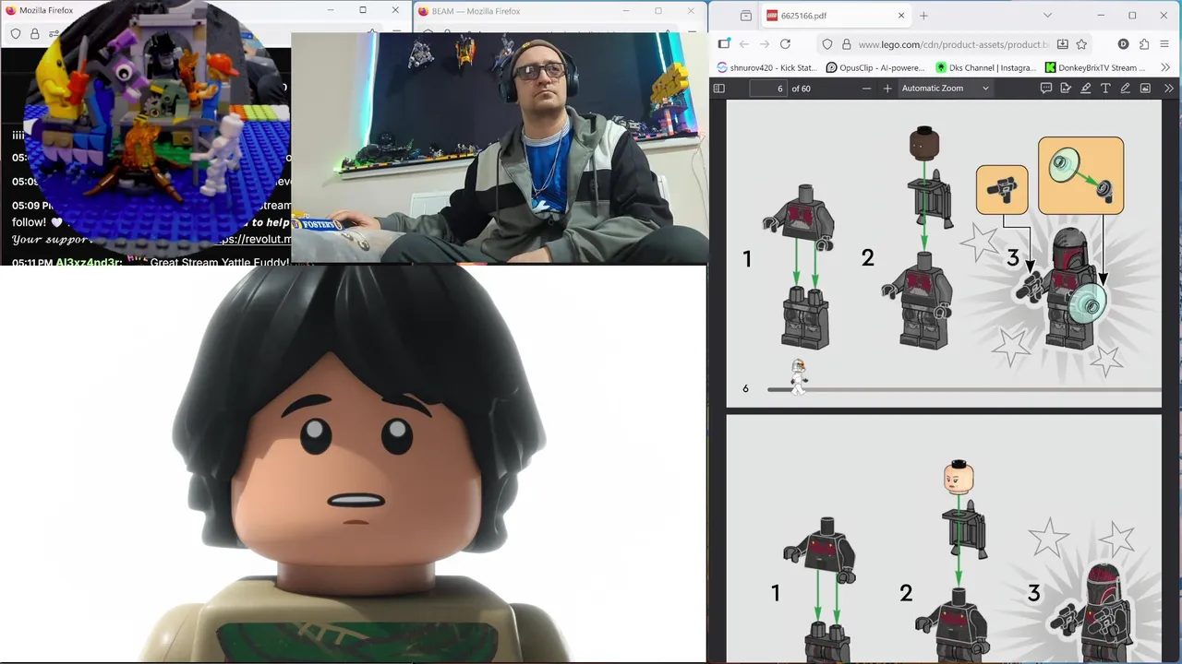The image size is (1182, 664).
Task: Open Firefox View in the PDF window
Action: tap(746, 16)
